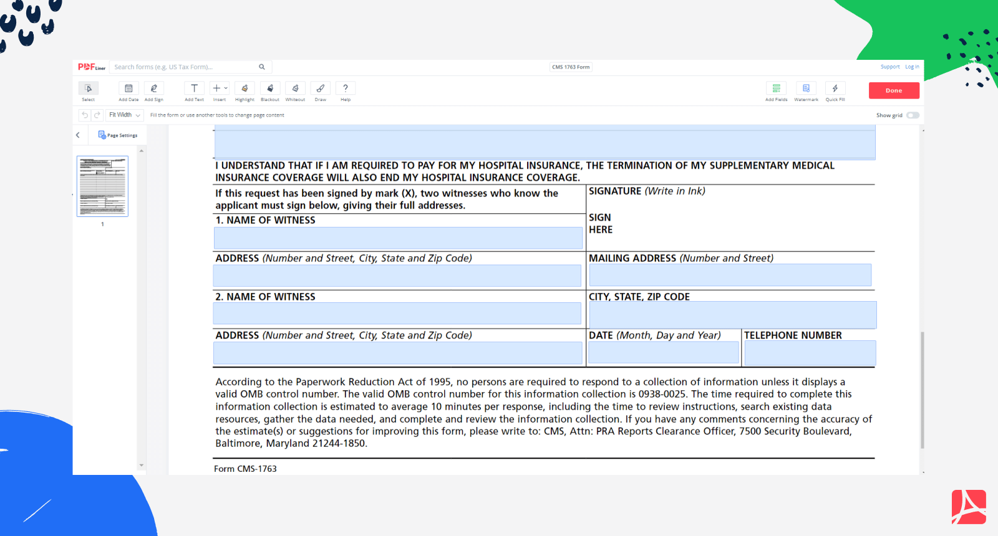This screenshot has width=998, height=536.
Task: Click the search magnifier icon
Action: [262, 67]
